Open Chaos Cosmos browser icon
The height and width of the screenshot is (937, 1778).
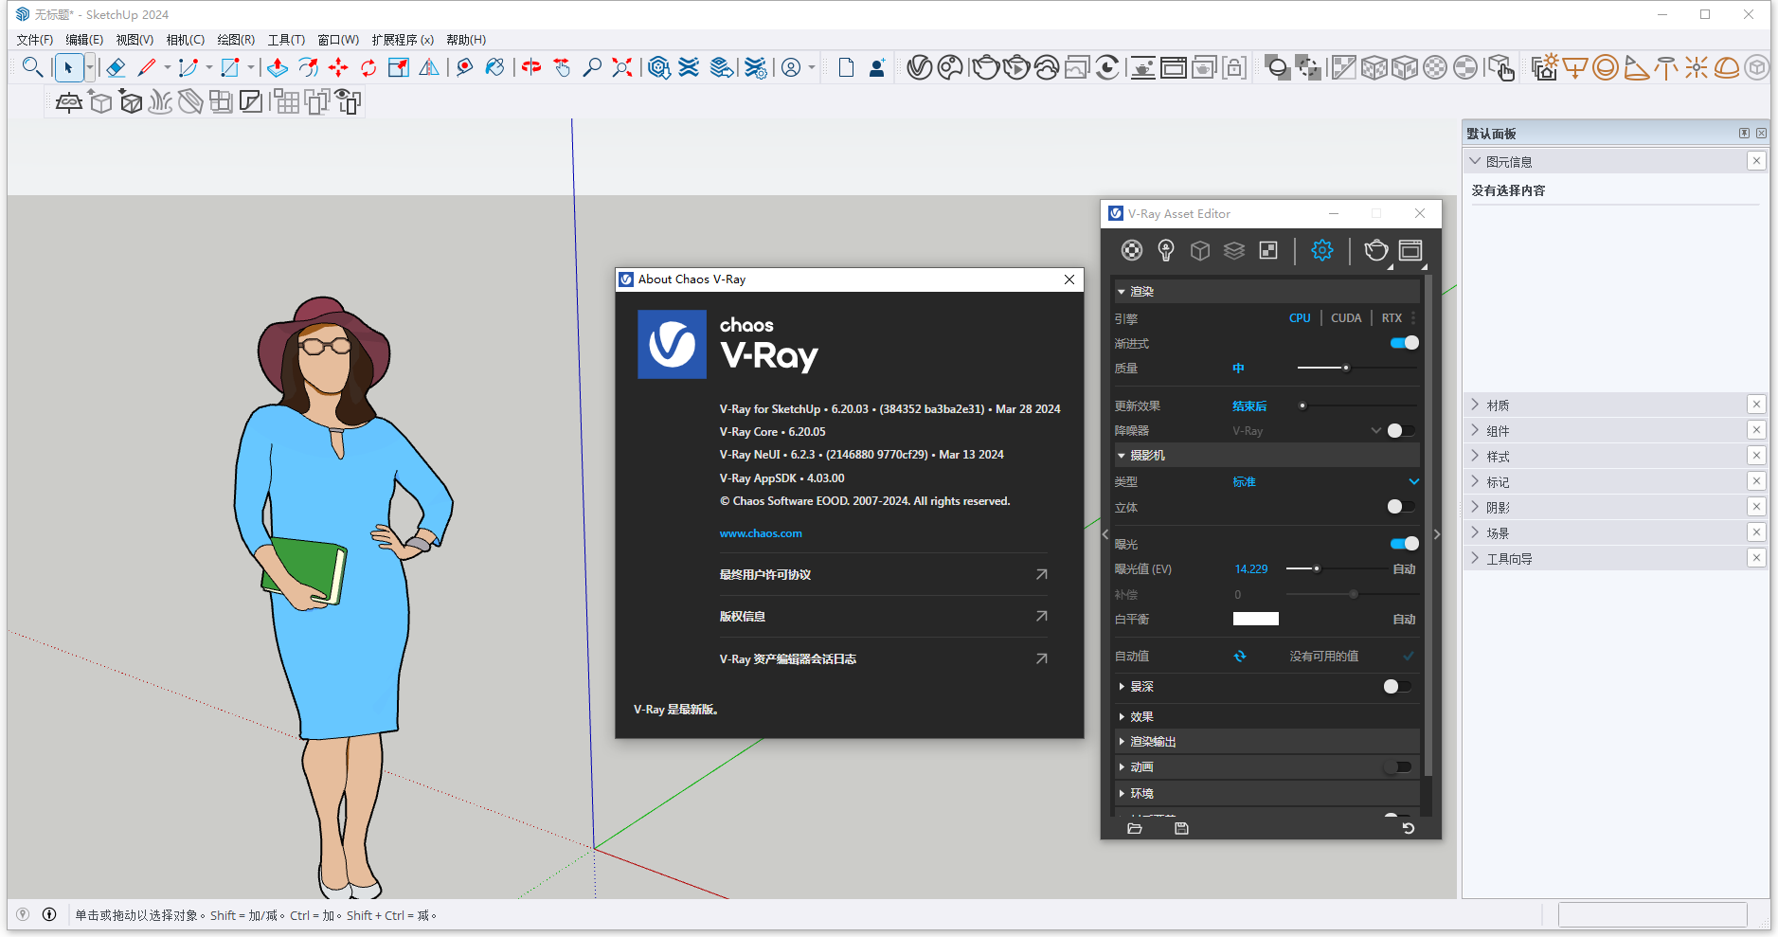click(x=950, y=67)
